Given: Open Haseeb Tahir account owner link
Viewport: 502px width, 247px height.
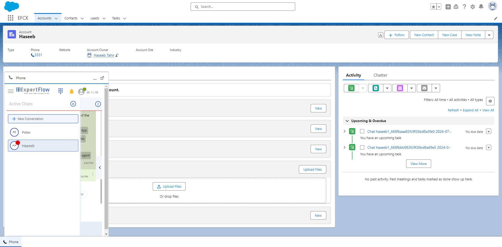Looking at the screenshot, I should (104, 55).
